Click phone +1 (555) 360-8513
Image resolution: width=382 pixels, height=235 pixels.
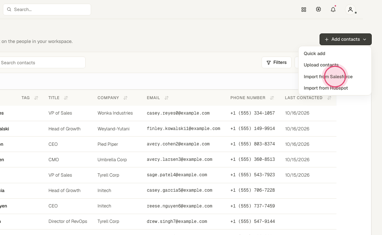[253, 159]
